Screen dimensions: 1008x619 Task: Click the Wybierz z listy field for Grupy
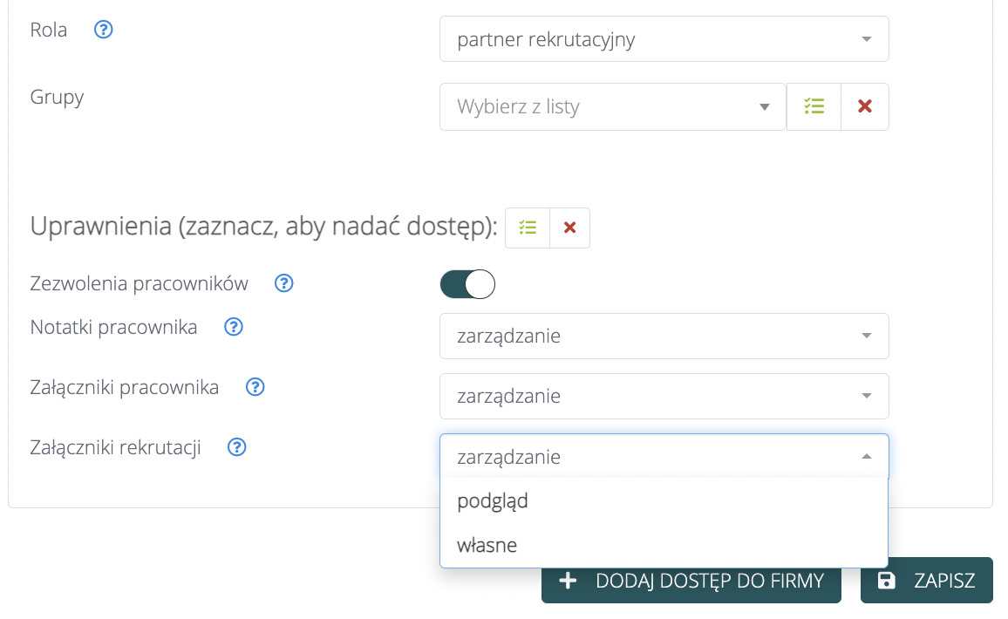point(612,105)
